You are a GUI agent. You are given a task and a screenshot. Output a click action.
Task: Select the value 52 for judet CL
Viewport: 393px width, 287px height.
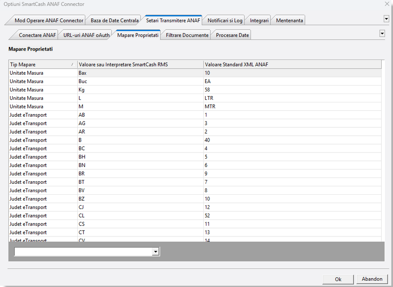click(293, 216)
